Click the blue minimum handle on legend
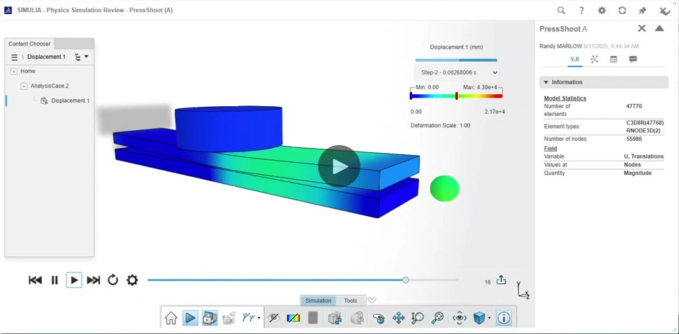679x334 pixels. [x=411, y=96]
